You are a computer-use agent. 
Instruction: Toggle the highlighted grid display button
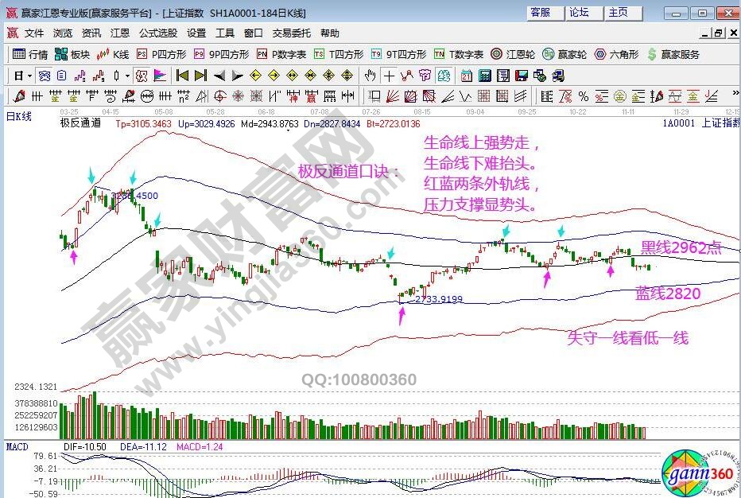[x=45, y=76]
